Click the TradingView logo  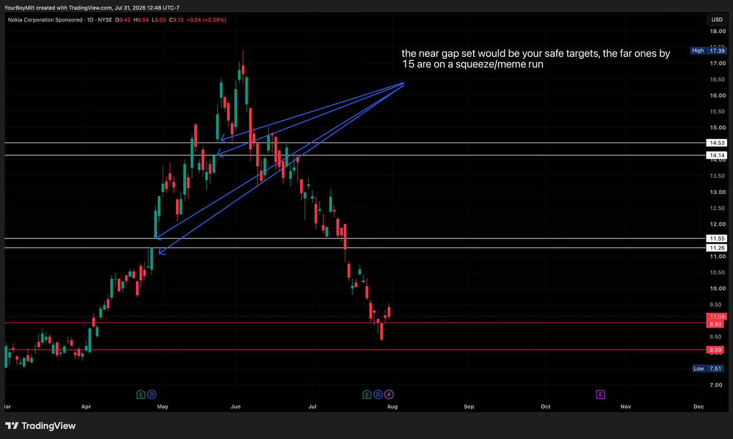click(x=40, y=426)
